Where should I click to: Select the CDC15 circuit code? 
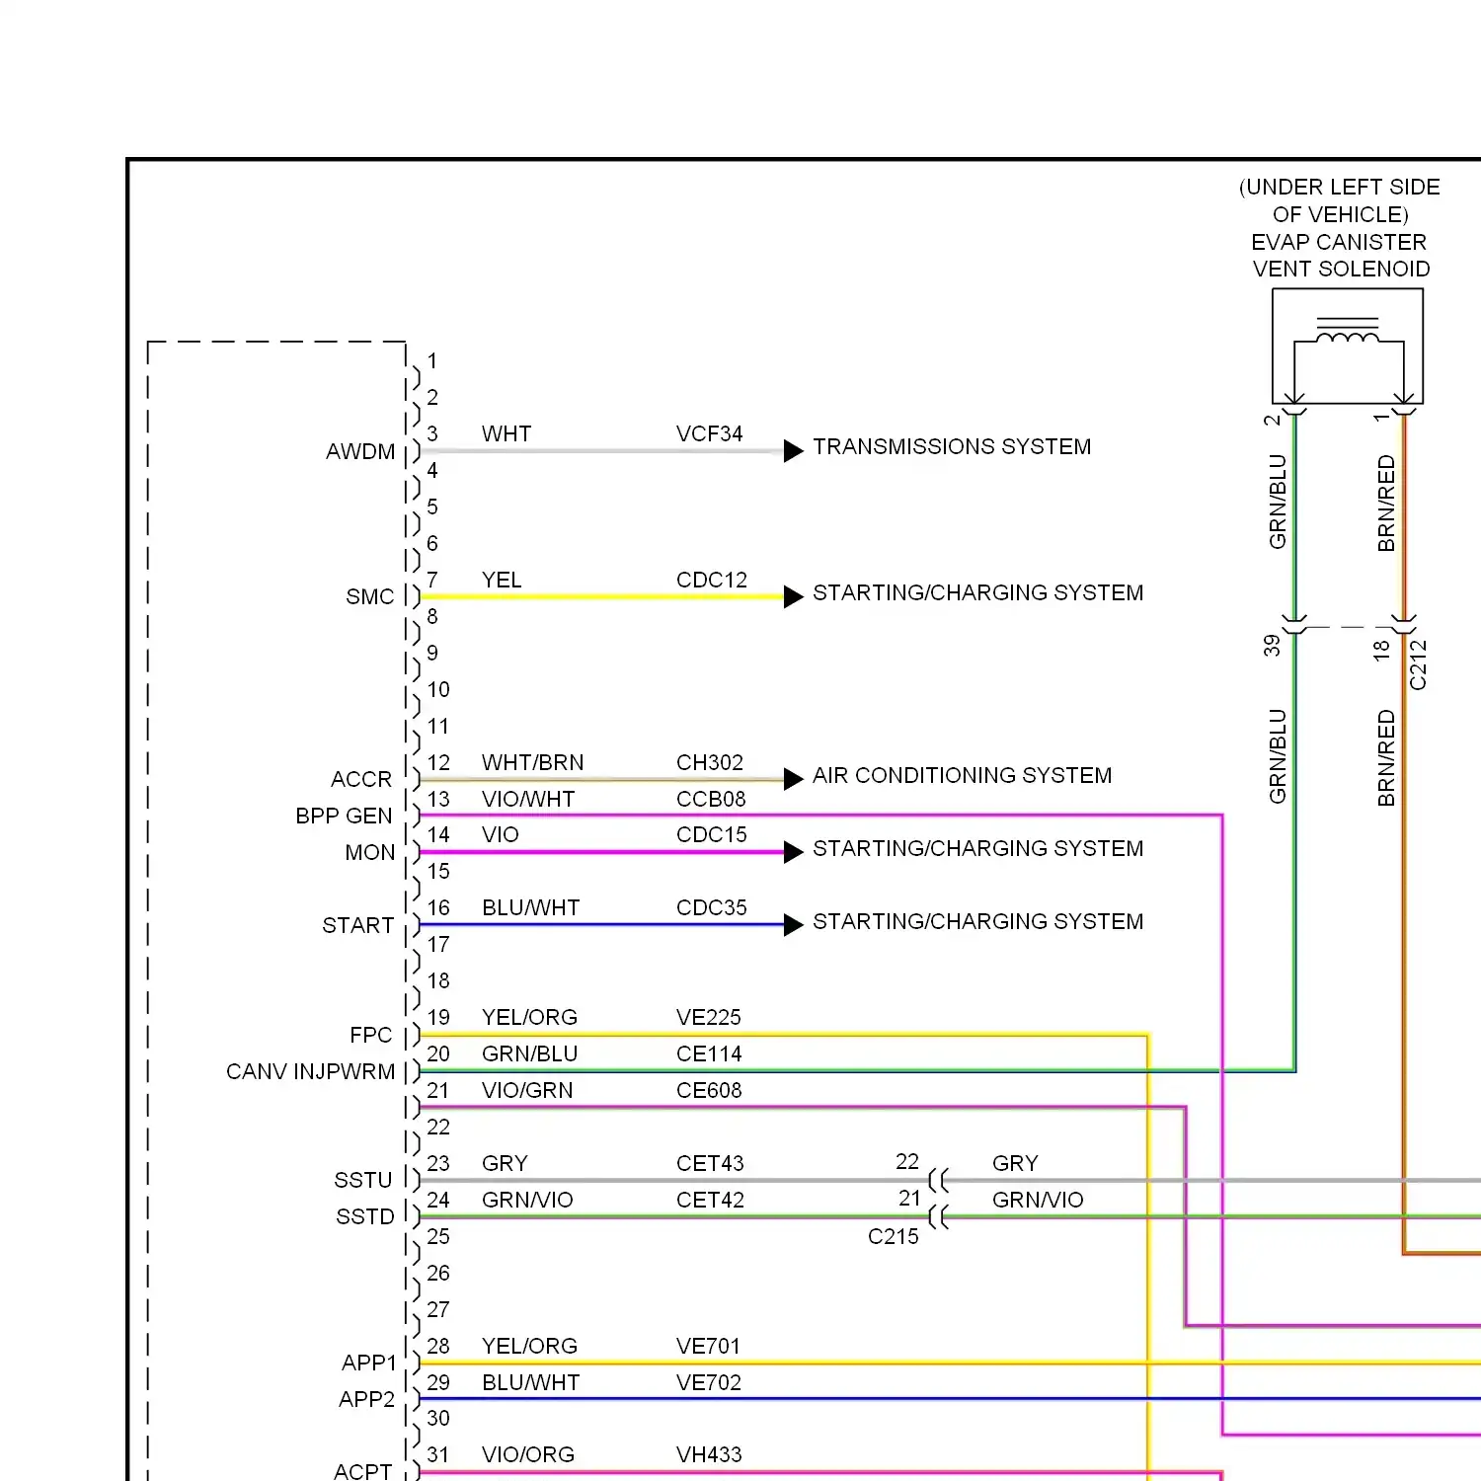point(712,835)
